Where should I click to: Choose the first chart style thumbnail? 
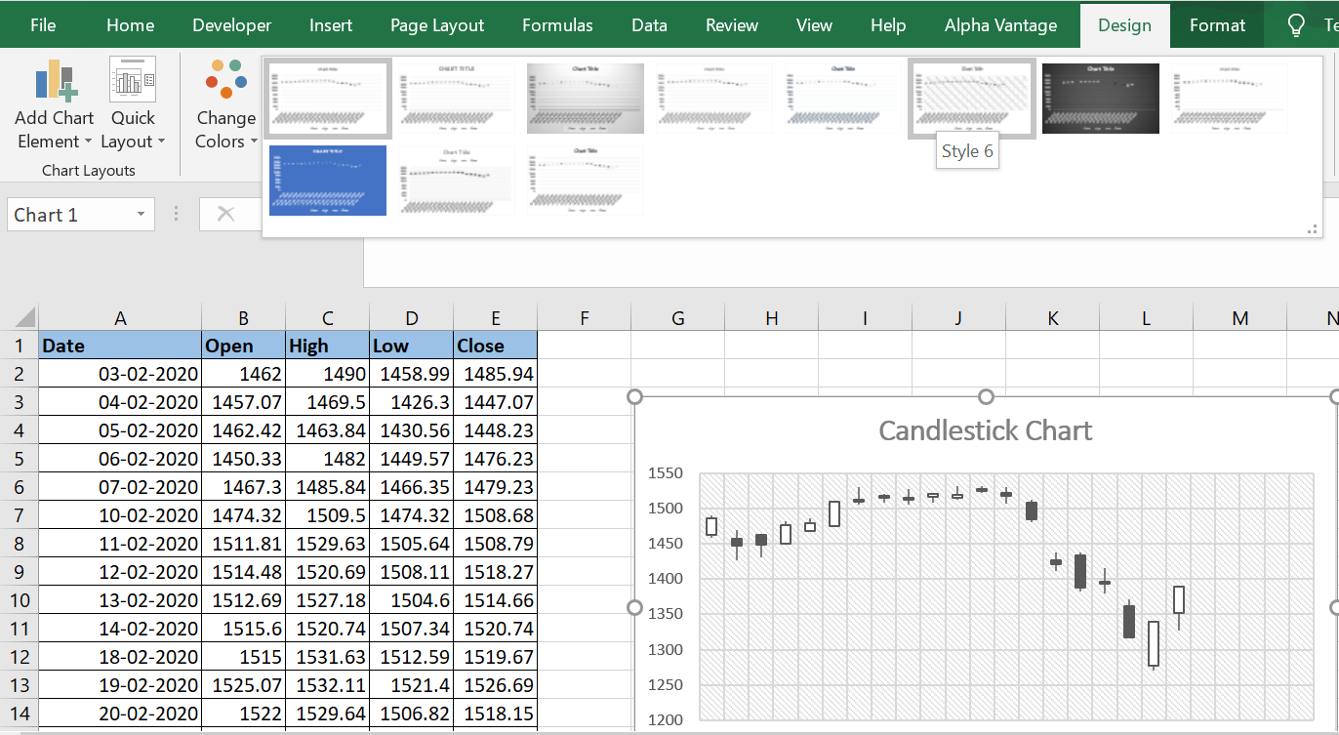(328, 98)
